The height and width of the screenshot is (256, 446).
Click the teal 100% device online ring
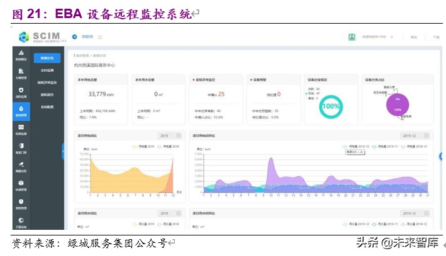[x=331, y=107]
